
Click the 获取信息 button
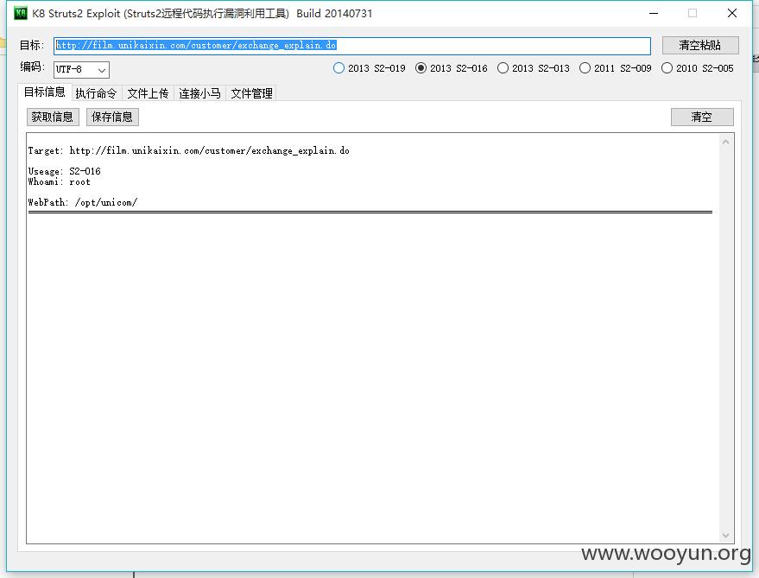pyautogui.click(x=53, y=117)
